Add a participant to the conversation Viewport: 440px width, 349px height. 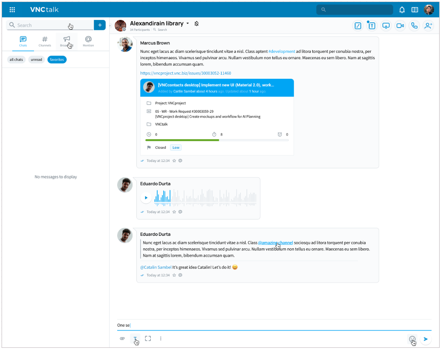point(428,26)
